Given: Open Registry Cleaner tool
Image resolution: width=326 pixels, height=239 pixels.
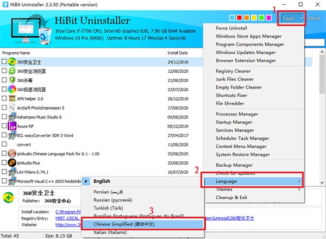Looking at the screenshot, I should (x=233, y=71).
